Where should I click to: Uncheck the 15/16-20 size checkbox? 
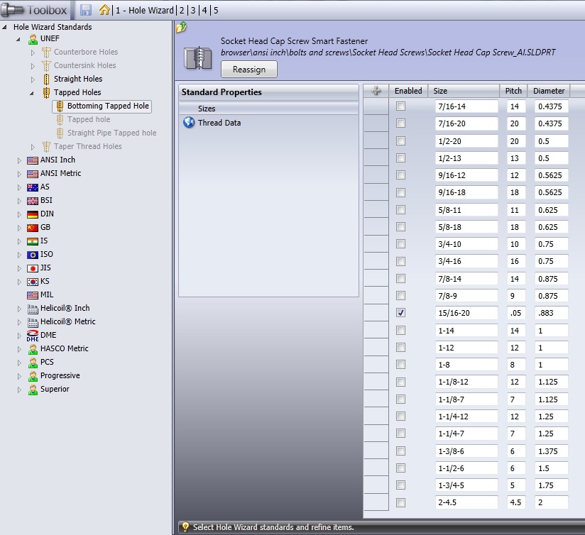coord(400,312)
